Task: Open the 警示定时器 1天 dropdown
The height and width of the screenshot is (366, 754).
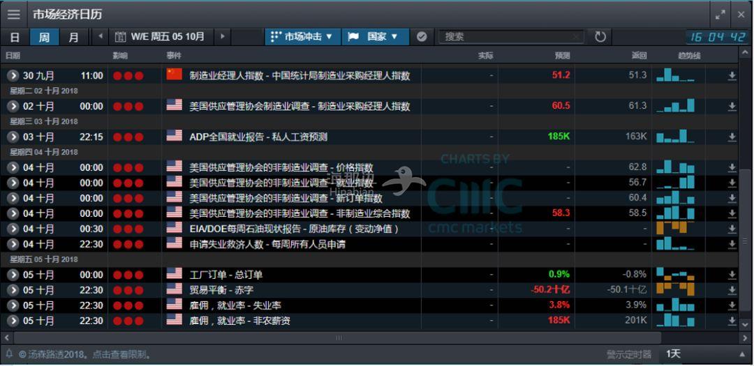Action: (704, 354)
